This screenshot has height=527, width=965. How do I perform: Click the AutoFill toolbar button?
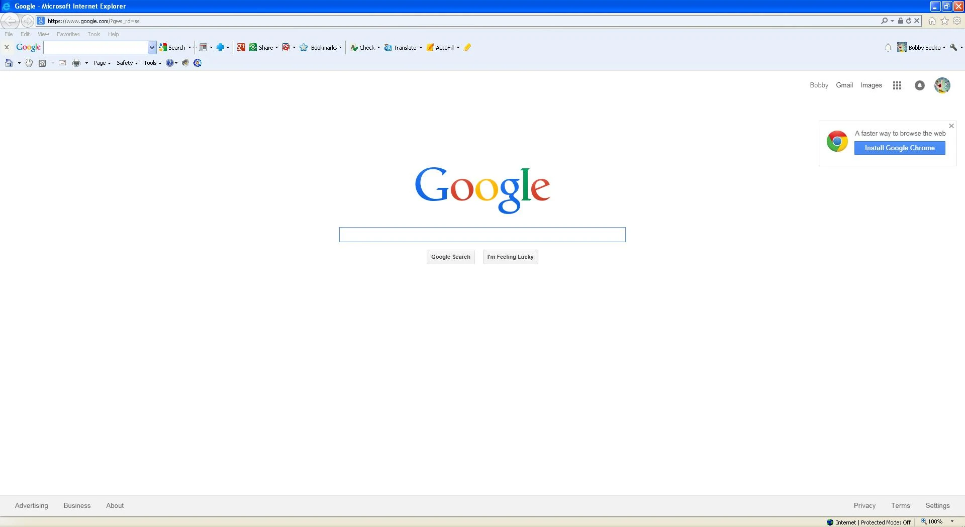point(440,47)
